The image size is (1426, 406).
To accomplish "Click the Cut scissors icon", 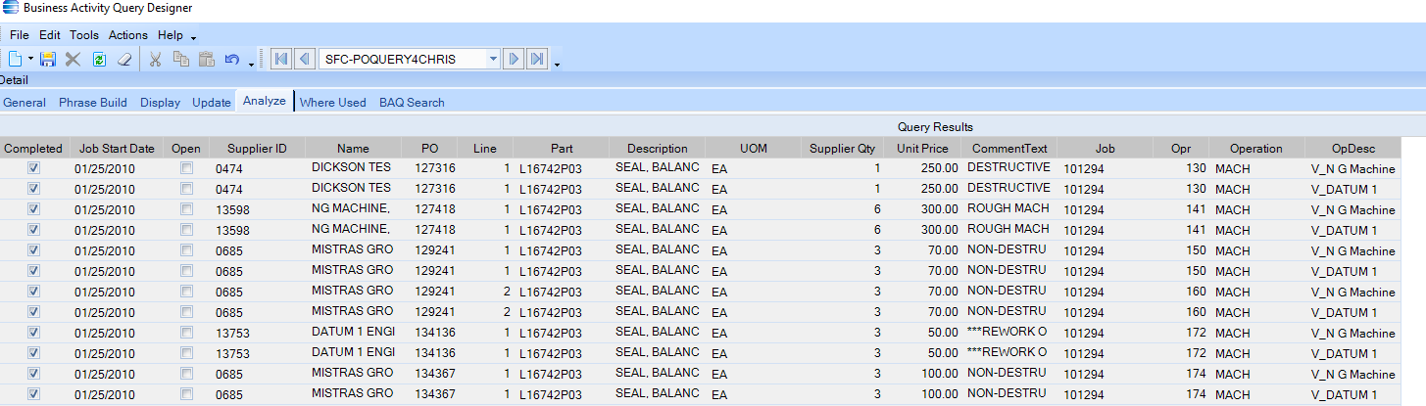I will pos(155,60).
